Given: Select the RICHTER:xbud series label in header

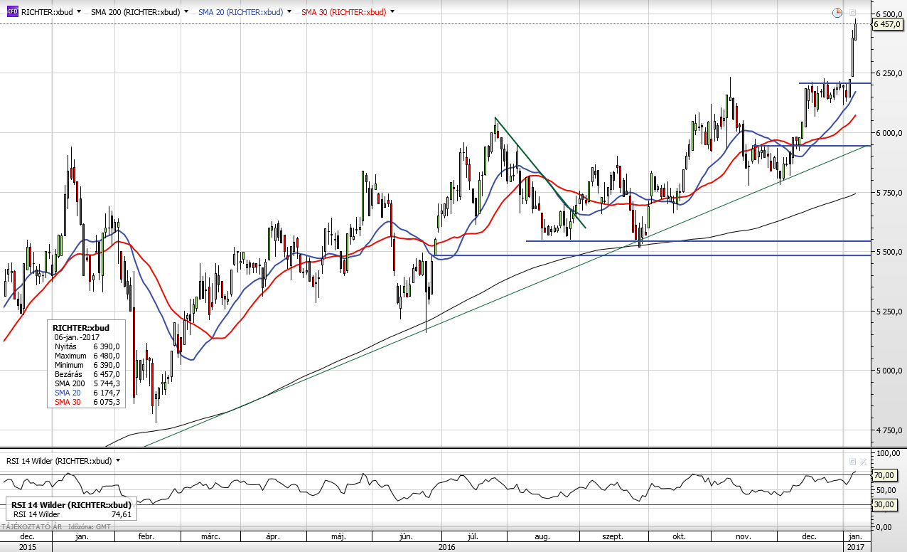Looking at the screenshot, I should pos(45,12).
